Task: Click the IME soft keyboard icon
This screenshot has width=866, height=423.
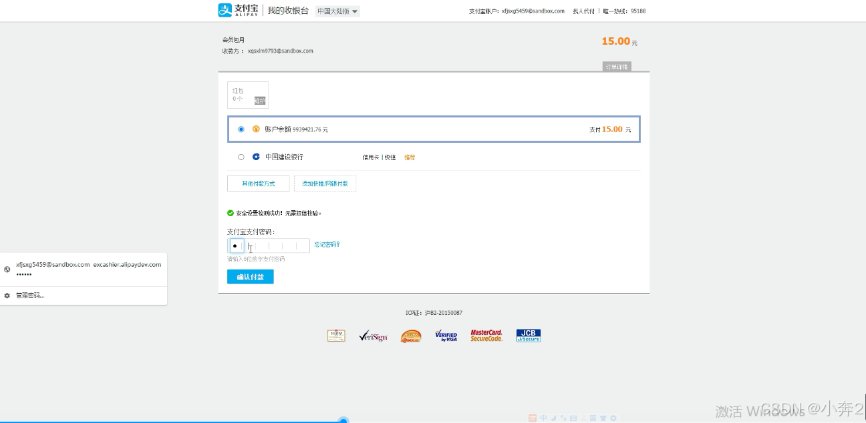Action: (573, 418)
